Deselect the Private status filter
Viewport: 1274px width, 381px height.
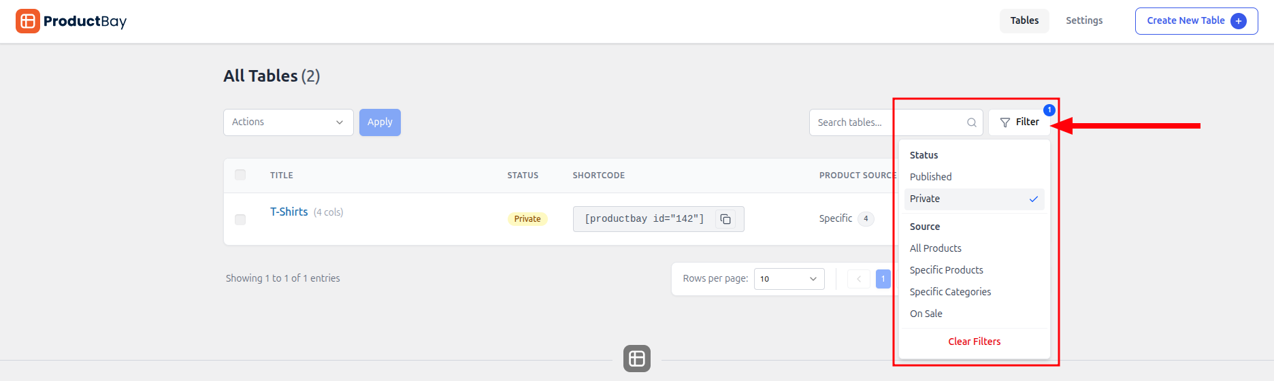[x=973, y=199]
